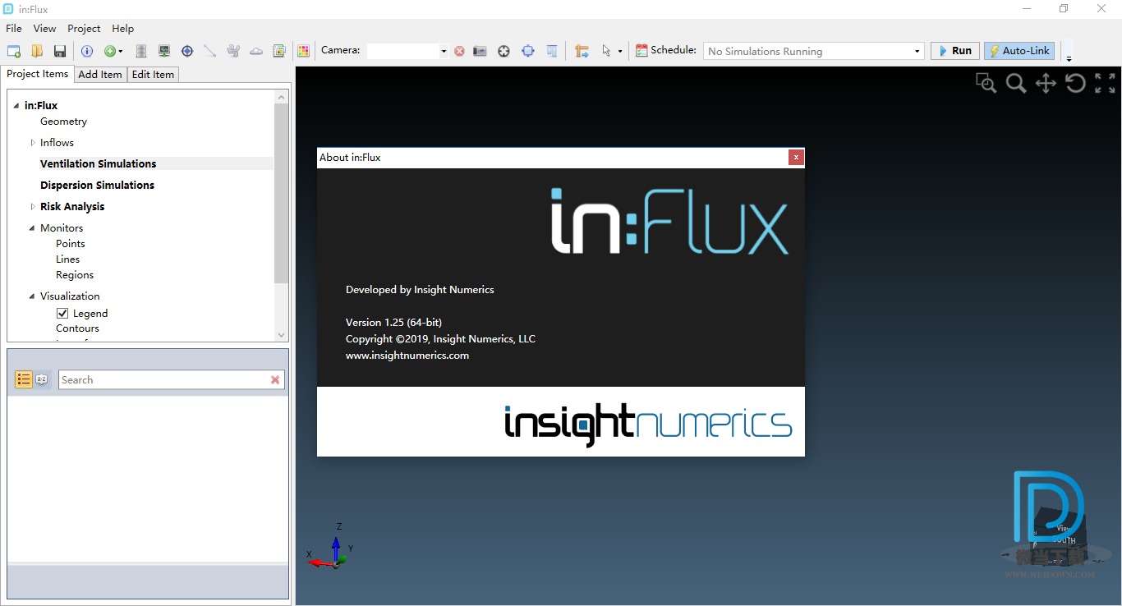
Task: Click the Run button
Action: (x=955, y=51)
